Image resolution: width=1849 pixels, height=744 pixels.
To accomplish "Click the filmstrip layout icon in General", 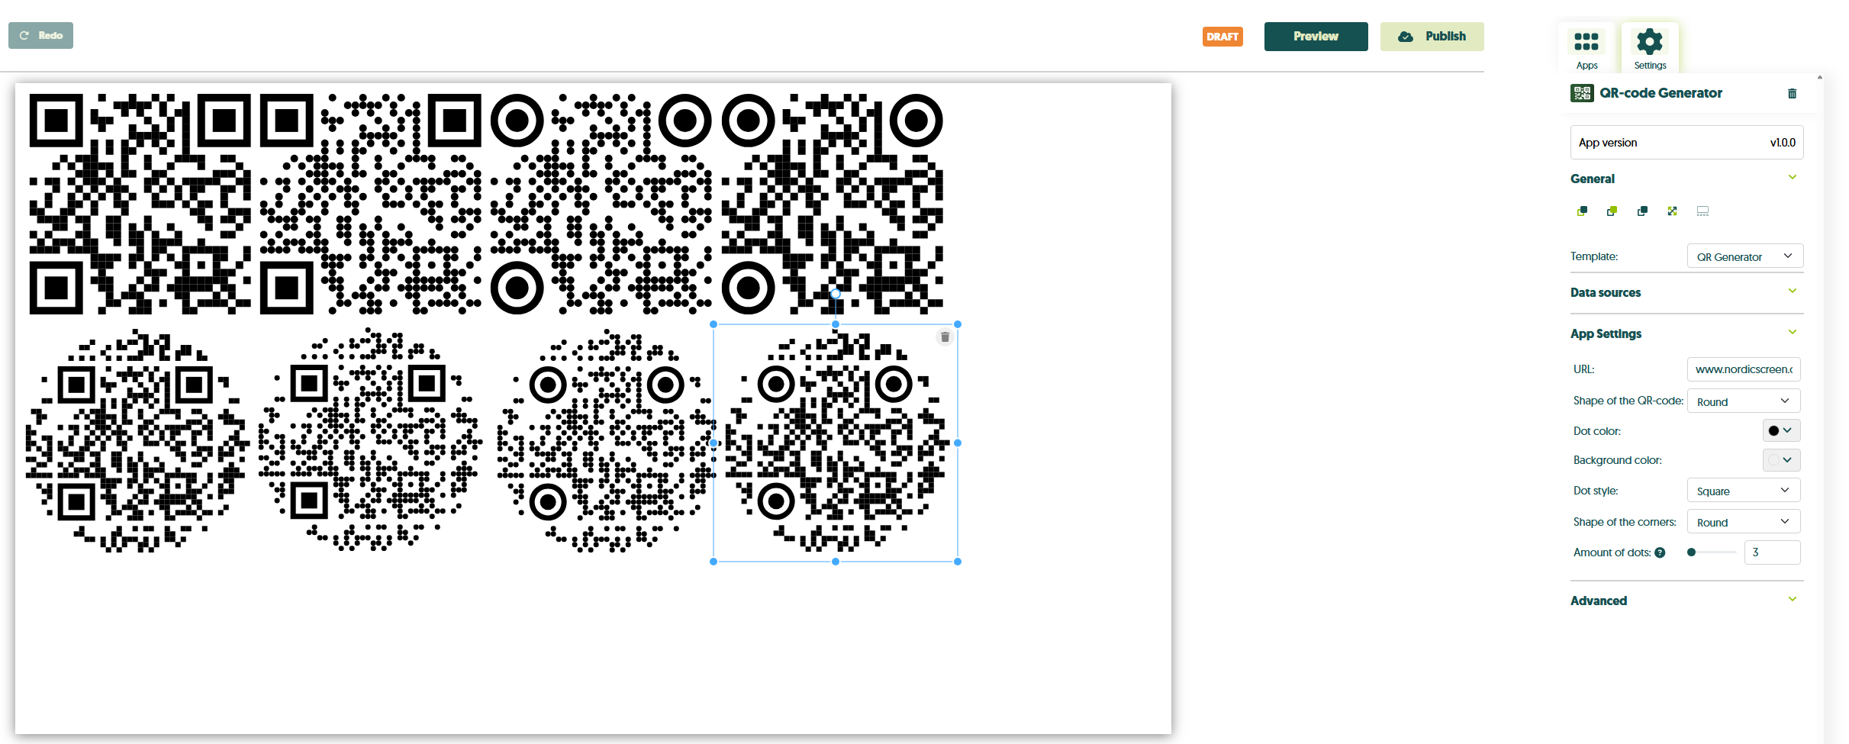I will point(1702,211).
